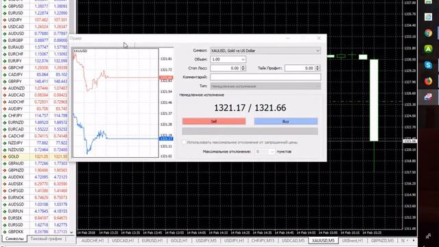Open the USDCAD,H1 chart tab
439x247 pixels.
click(123, 241)
